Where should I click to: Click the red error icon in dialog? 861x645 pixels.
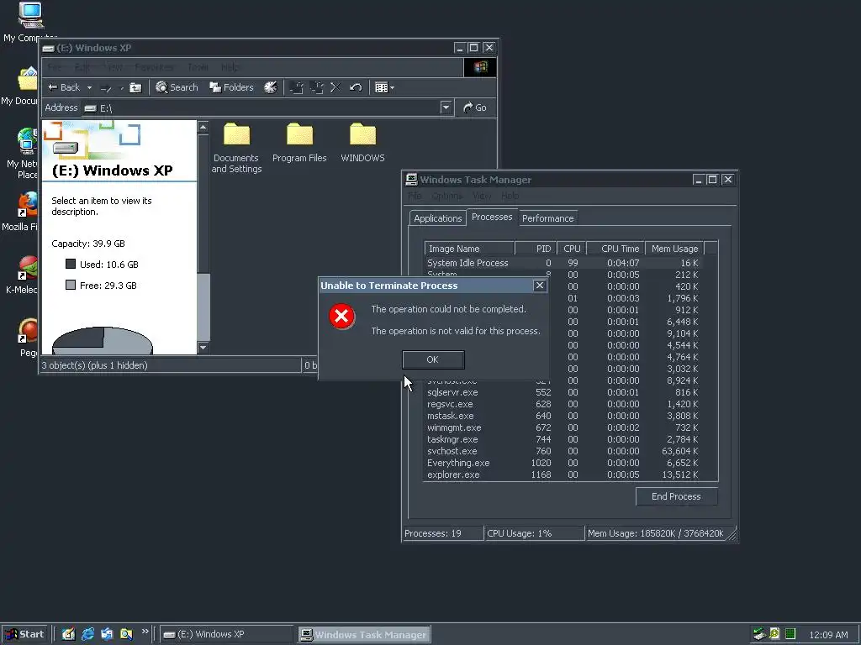pos(341,317)
